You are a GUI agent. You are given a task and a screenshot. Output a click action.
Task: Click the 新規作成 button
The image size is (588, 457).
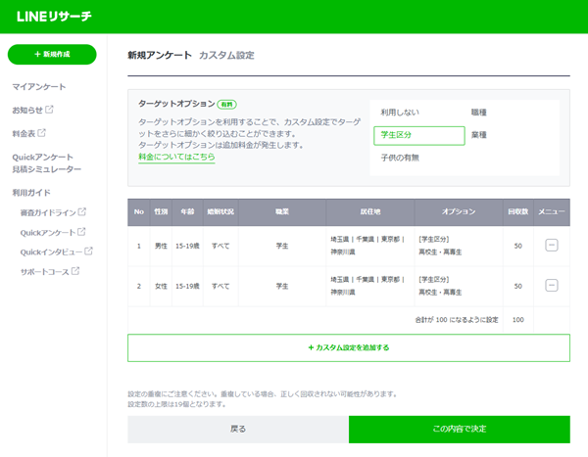pos(52,55)
